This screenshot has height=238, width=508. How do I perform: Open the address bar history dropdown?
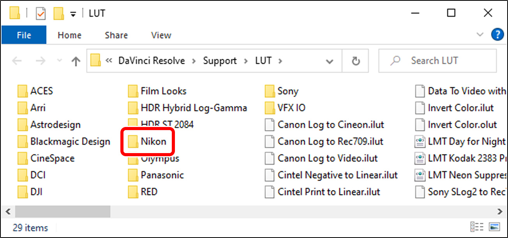point(330,61)
